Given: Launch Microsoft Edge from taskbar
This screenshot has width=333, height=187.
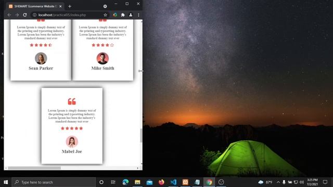Looking at the screenshot, I should click(125, 182).
